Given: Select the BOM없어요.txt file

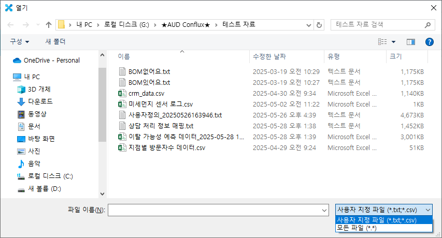Looking at the screenshot, I should (x=149, y=71).
